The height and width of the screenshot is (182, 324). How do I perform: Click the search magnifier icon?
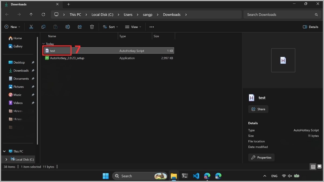316,15
